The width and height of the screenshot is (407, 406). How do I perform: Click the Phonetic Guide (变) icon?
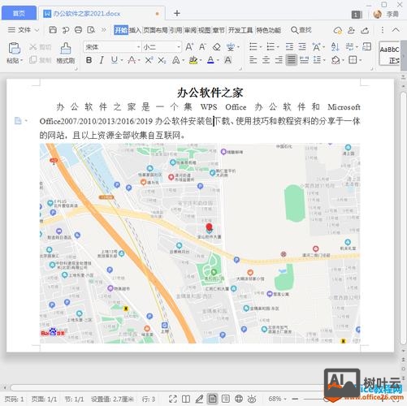click(x=231, y=47)
